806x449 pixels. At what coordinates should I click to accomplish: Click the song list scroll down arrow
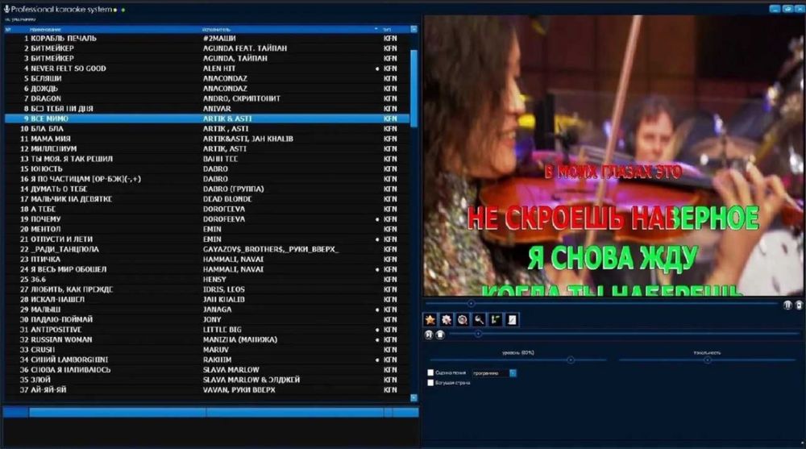(x=413, y=397)
